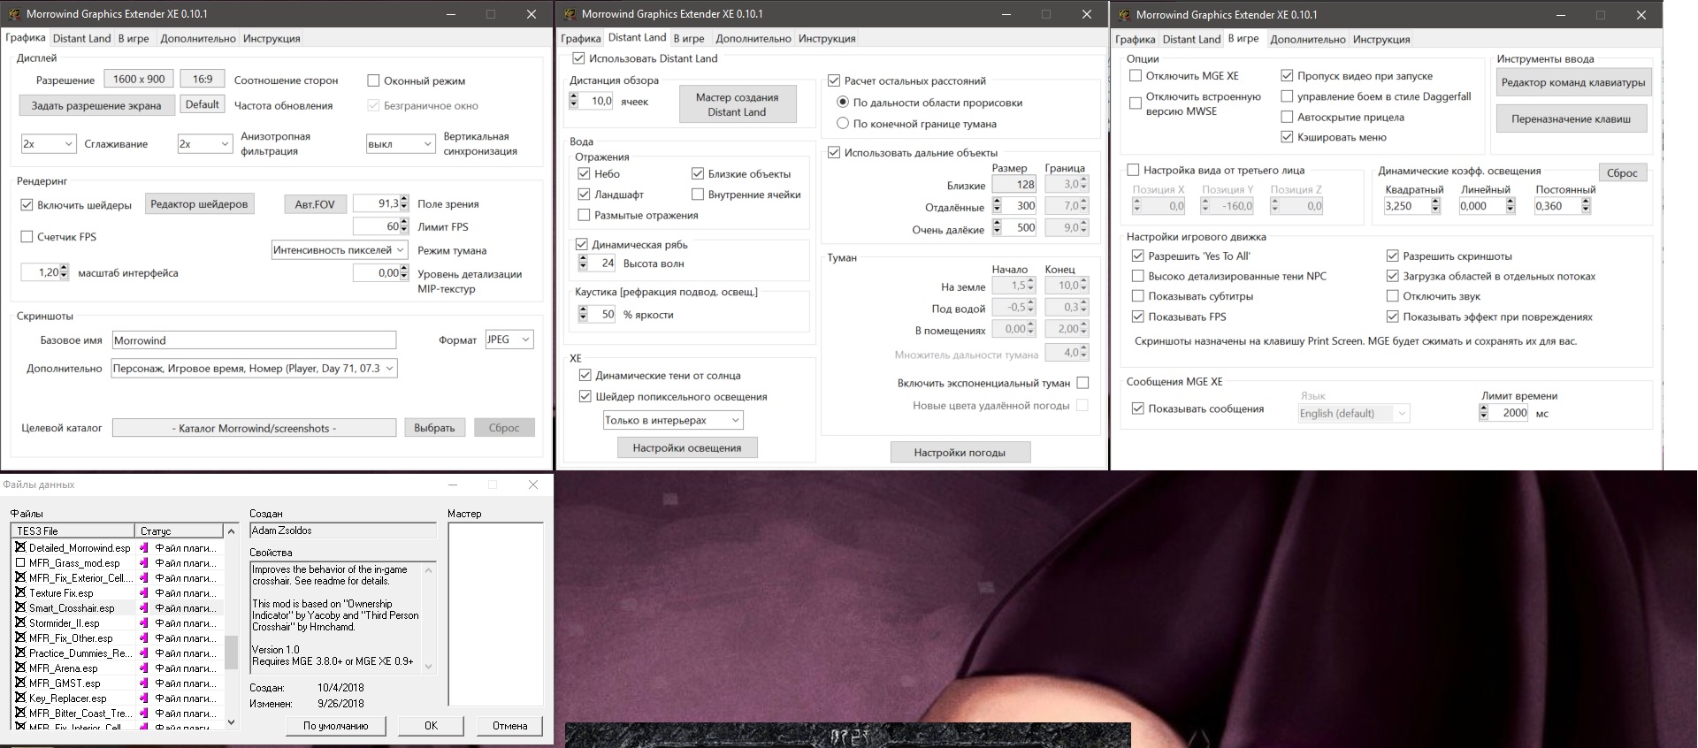Open Инструкция tab in the Distant Land settings window
This screenshot has height=748, width=1698.
[x=827, y=39]
